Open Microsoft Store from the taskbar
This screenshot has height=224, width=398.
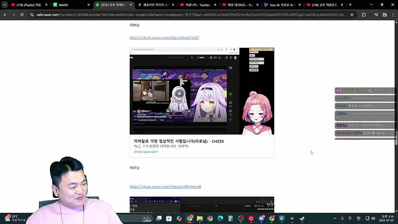coord(169,218)
